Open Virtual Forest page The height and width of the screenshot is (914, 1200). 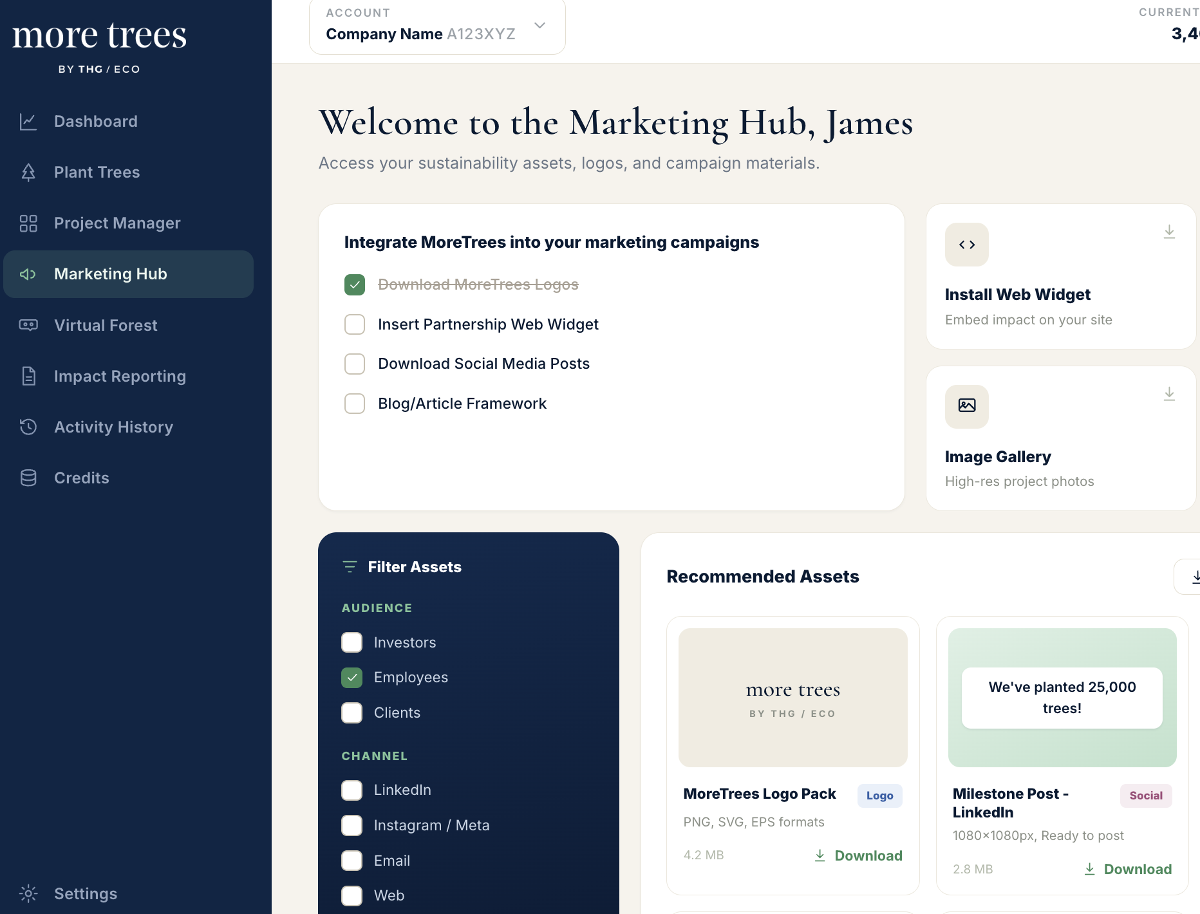(x=129, y=325)
